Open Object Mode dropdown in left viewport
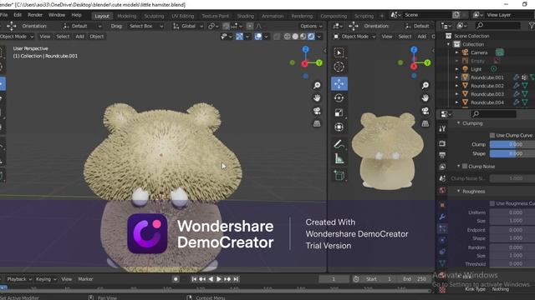The width and height of the screenshot is (535, 300). [17, 37]
